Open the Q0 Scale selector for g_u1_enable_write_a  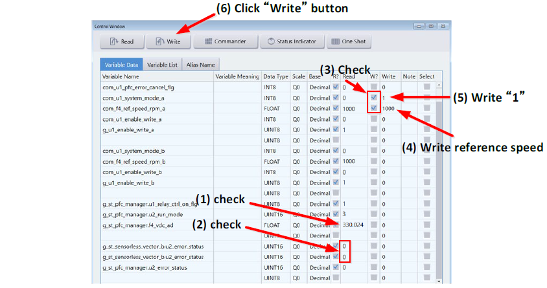pyautogui.click(x=296, y=129)
